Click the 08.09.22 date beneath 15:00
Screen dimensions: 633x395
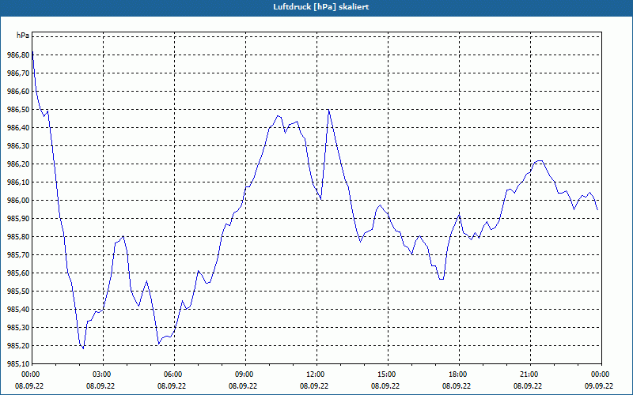click(x=385, y=386)
